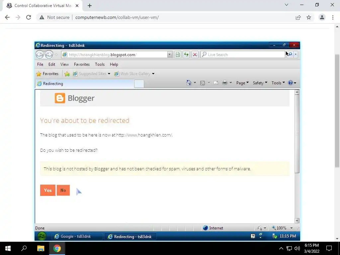Open new Chrome tab with plus
This screenshot has height=255, width=340.
point(90,6)
